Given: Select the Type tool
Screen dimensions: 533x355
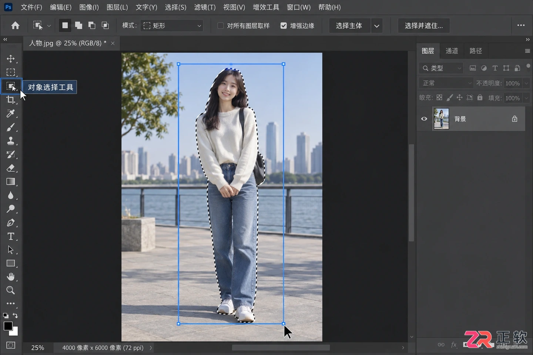Looking at the screenshot, I should point(11,236).
